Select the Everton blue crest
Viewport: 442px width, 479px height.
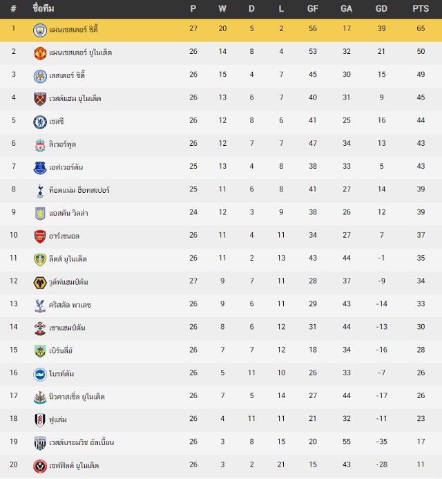[x=39, y=168]
